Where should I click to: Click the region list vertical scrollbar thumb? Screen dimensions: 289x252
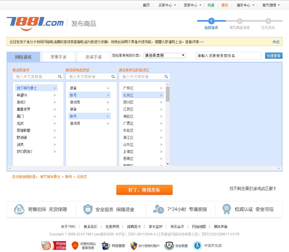(x=168, y=94)
